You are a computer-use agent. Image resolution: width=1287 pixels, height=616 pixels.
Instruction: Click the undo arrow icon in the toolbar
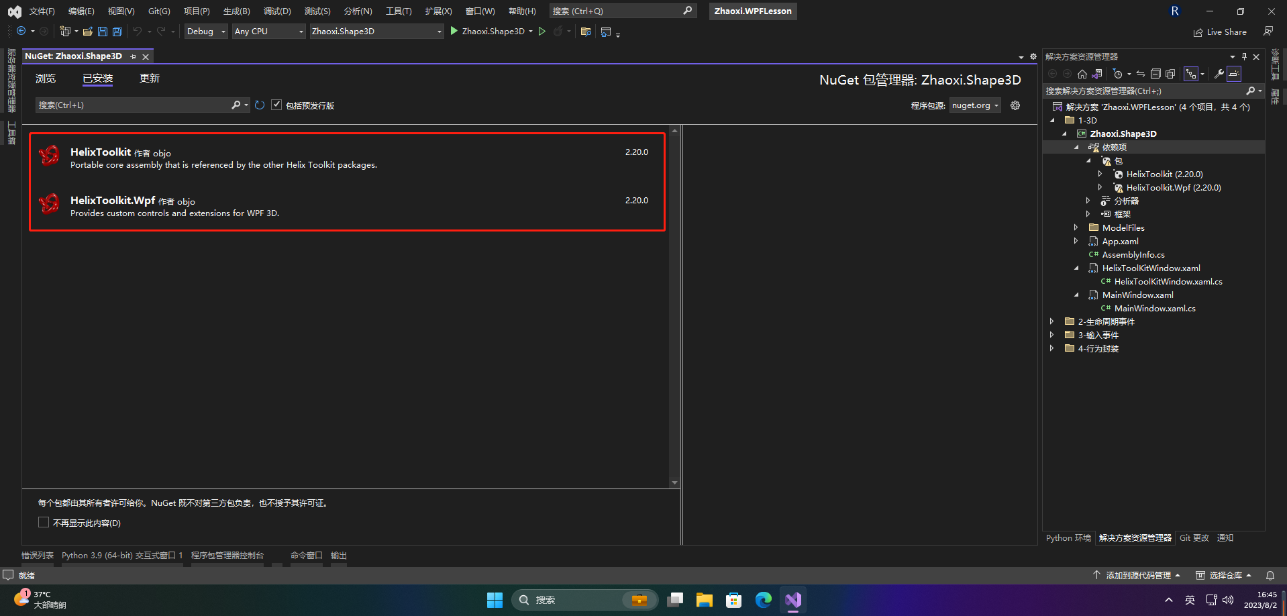[x=138, y=32]
